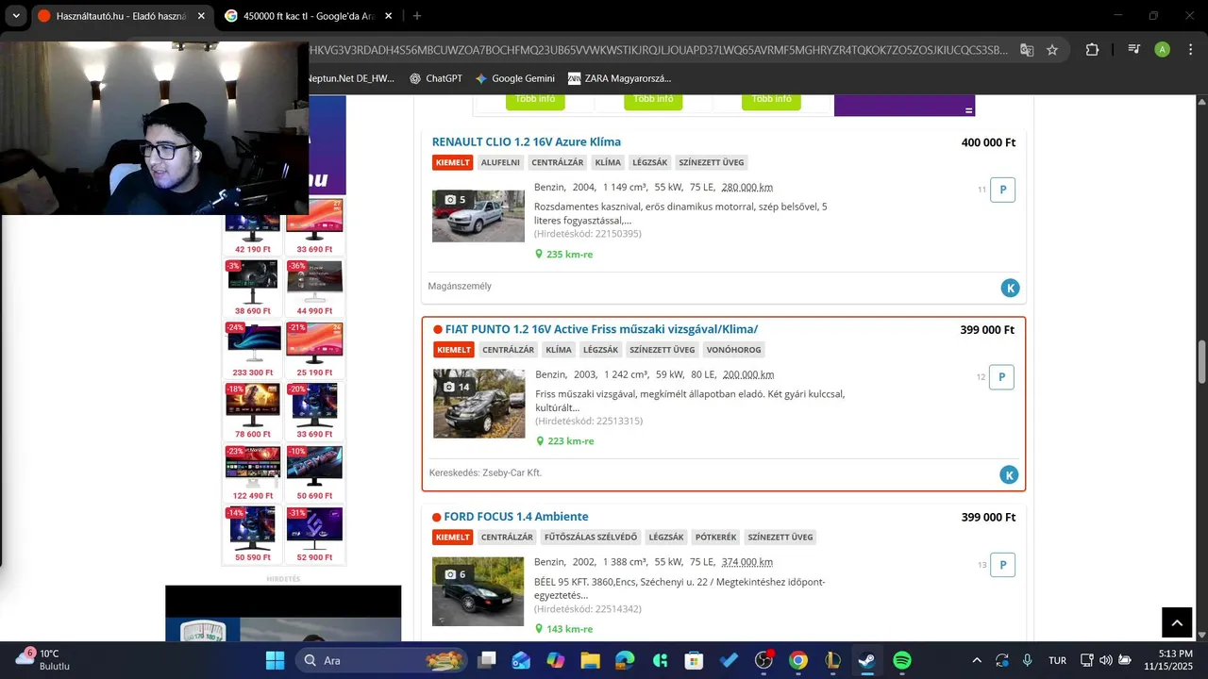Click the microphone icon in system tray
The width and height of the screenshot is (1208, 679).
[x=1027, y=660]
